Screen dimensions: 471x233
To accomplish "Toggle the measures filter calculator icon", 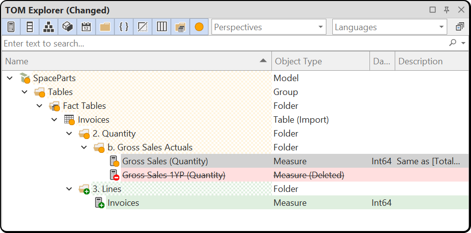I will [x=11, y=27].
